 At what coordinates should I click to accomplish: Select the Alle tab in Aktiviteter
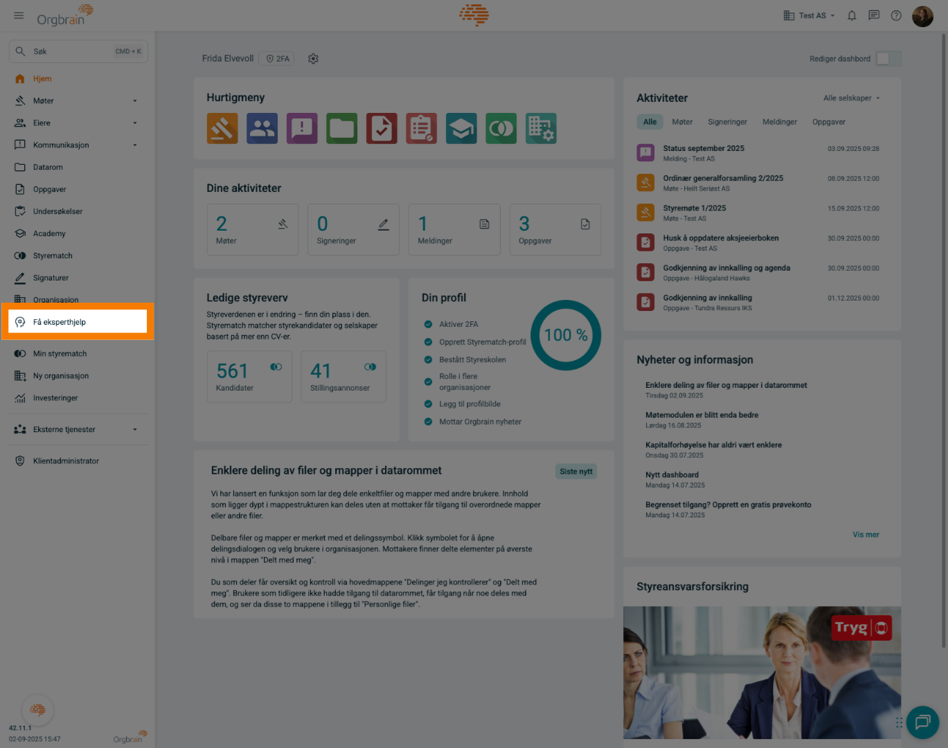[x=650, y=122]
